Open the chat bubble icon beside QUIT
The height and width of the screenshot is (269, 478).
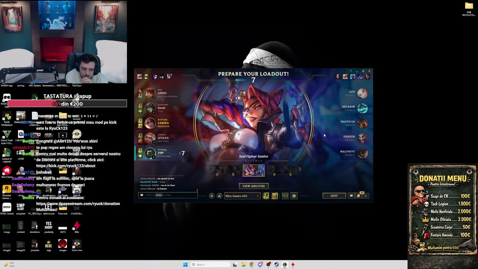click(x=351, y=196)
